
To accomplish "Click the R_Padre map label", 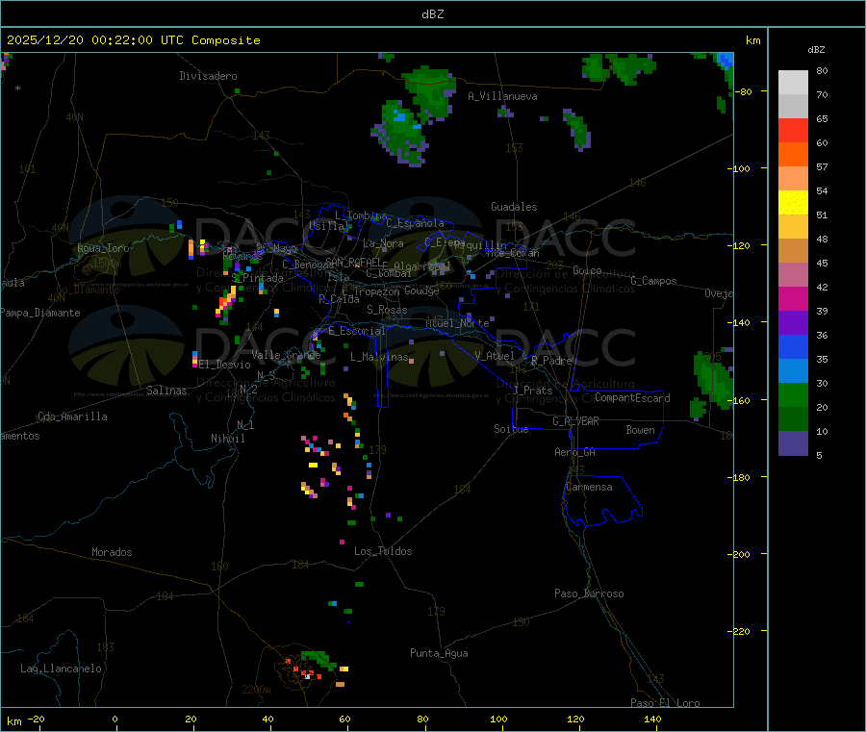I will (551, 361).
